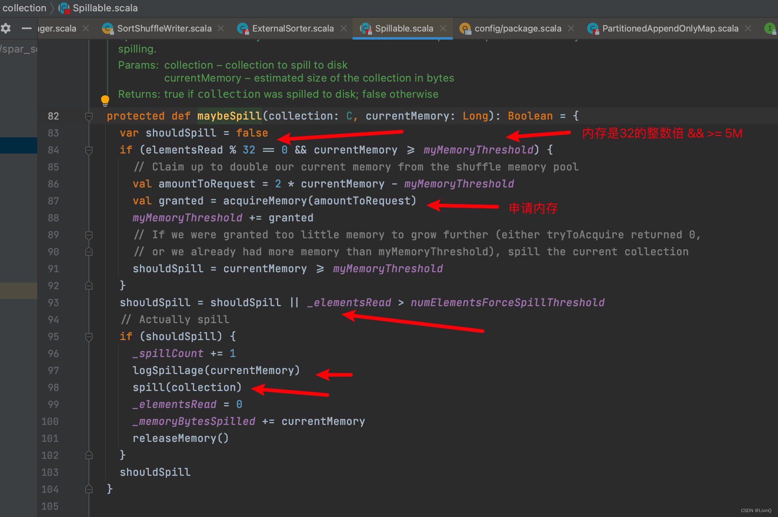Click the yellow lightbulb intention icon
Image resolution: width=778 pixels, height=517 pixels.
(x=105, y=100)
